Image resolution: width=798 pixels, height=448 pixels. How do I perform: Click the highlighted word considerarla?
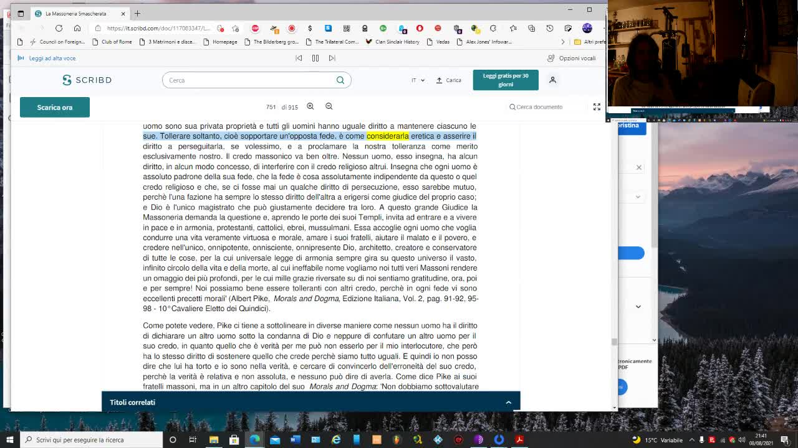tap(388, 136)
